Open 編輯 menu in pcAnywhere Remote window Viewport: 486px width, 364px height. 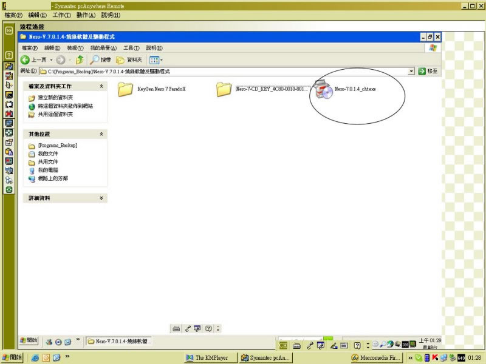37,15
